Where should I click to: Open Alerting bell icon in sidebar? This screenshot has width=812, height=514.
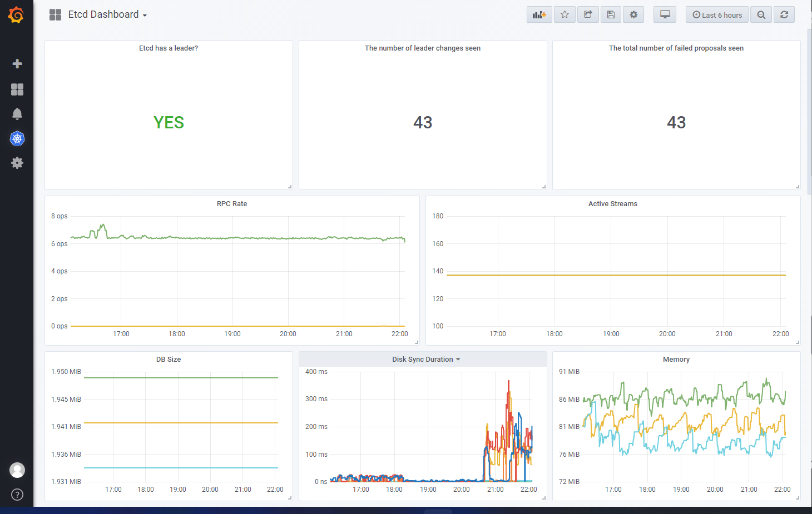pos(17,114)
